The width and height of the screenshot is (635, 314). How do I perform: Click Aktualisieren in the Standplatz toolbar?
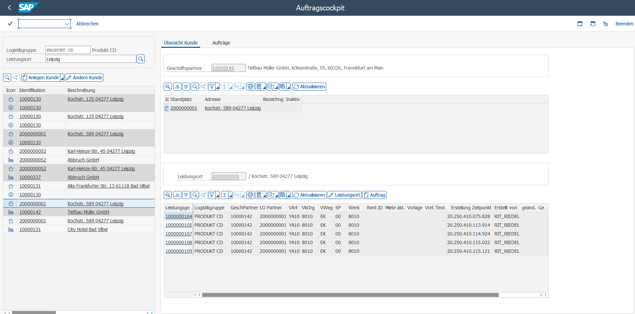[309, 87]
